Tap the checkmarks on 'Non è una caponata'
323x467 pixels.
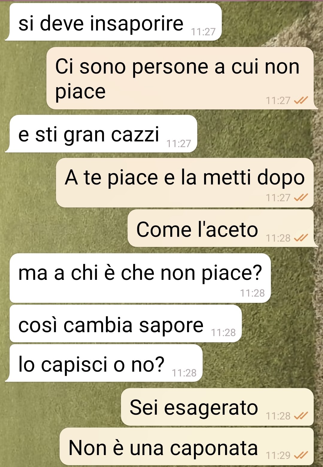tap(301, 455)
